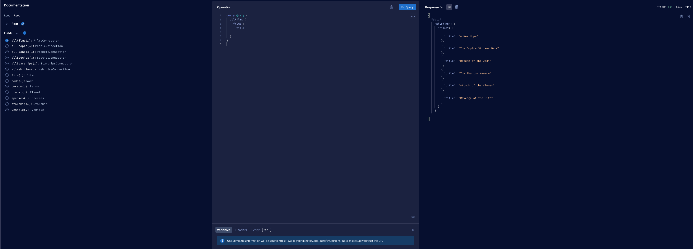Open the small dropdown beside the minus circle
The width and height of the screenshot is (693, 249).
pyautogui.click(x=29, y=33)
